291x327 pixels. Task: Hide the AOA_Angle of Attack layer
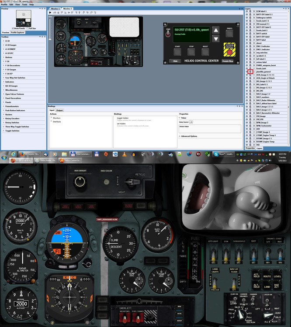click(x=247, y=78)
